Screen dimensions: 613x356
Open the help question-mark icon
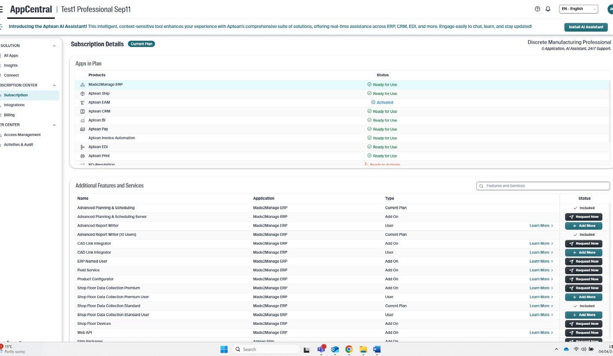pos(537,9)
